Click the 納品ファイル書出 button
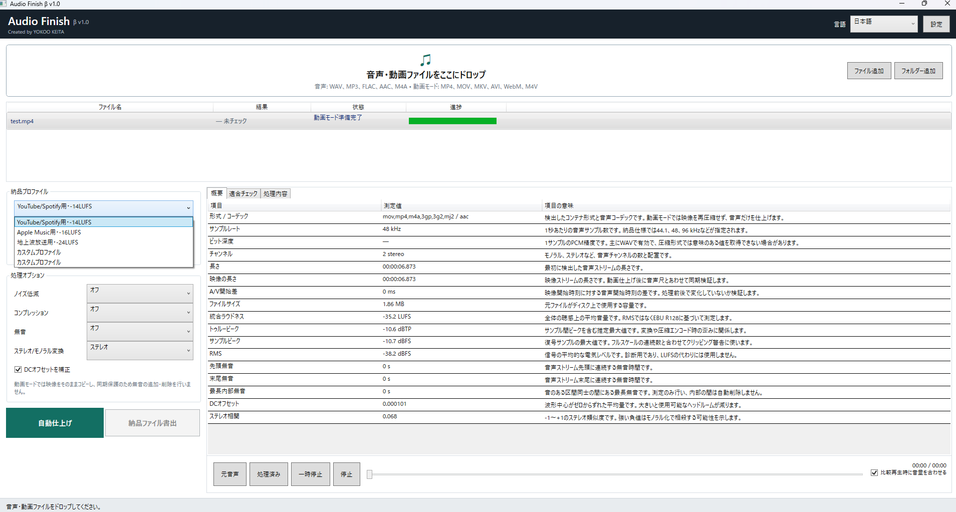This screenshot has width=956, height=512. pyautogui.click(x=152, y=423)
